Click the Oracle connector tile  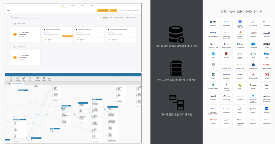click(x=213, y=122)
